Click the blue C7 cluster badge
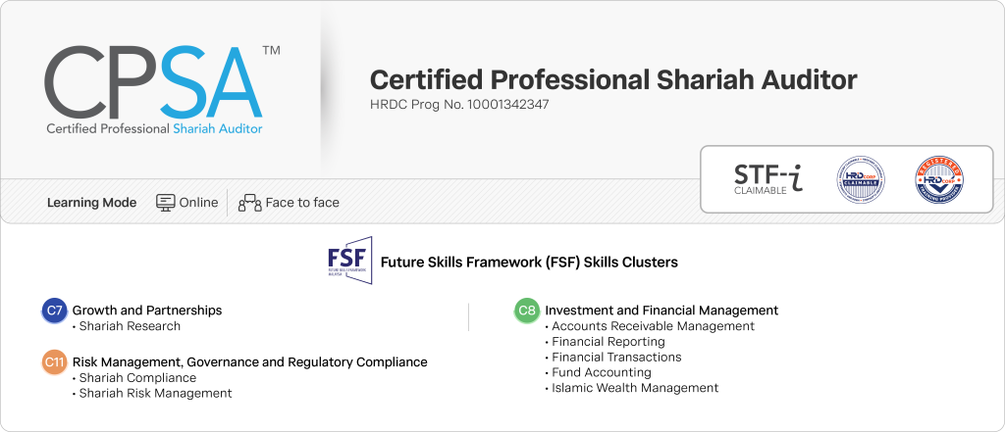Viewport: 1005px width, 432px height. click(x=54, y=311)
